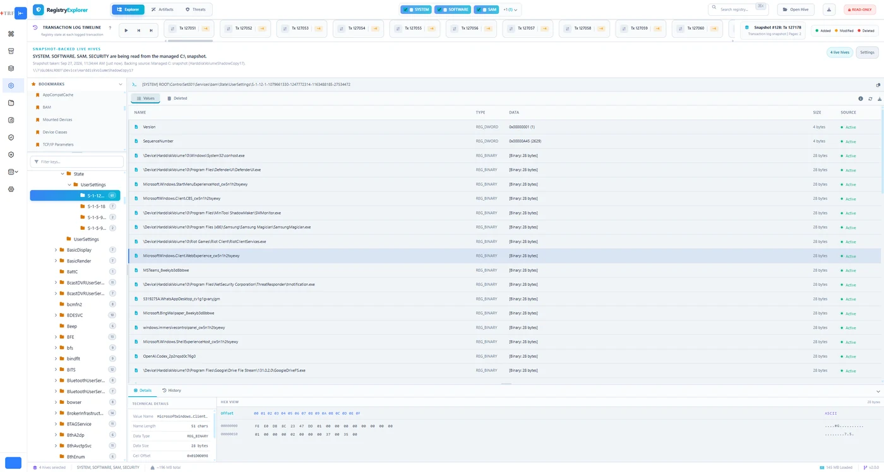Toggle the SOFTWARE hive checkbox
884x472 pixels.
pos(440,9)
